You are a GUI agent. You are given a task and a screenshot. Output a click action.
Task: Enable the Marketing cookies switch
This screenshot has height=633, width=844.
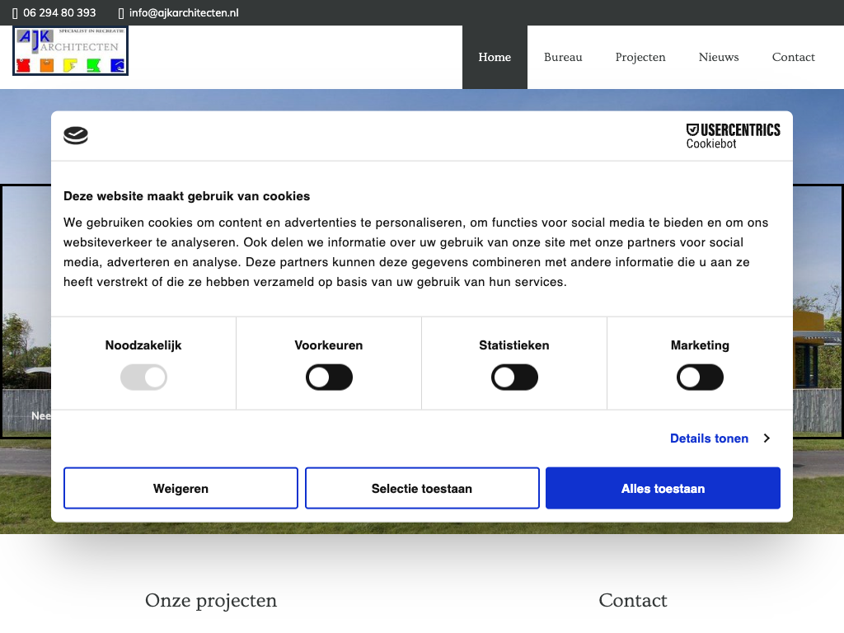700,378
